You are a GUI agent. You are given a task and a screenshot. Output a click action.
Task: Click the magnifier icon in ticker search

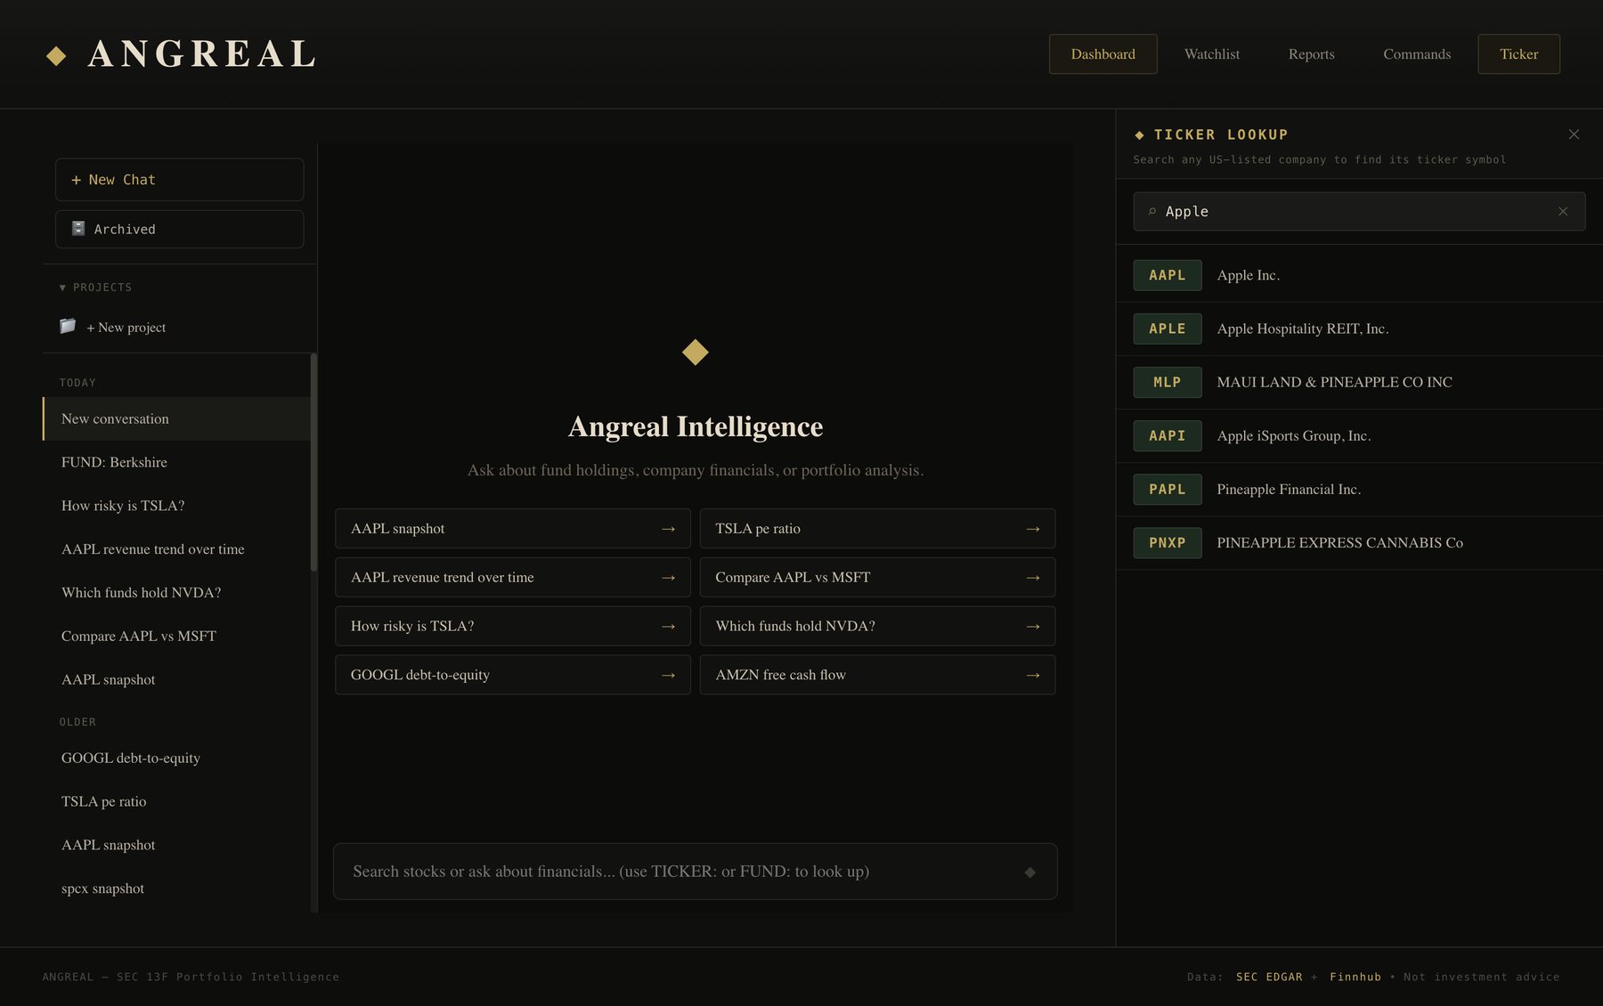pos(1151,212)
